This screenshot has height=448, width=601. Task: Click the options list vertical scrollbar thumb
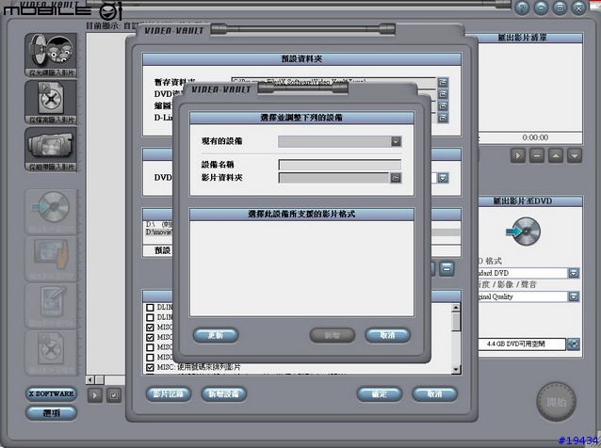456,322
